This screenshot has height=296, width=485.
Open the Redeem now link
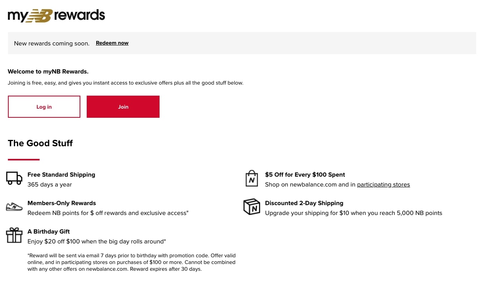click(x=112, y=43)
